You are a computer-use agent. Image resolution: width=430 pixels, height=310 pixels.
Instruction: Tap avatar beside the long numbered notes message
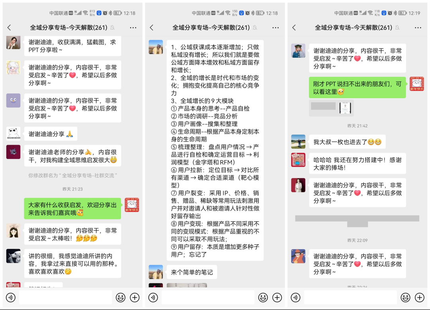pyautogui.click(x=156, y=47)
